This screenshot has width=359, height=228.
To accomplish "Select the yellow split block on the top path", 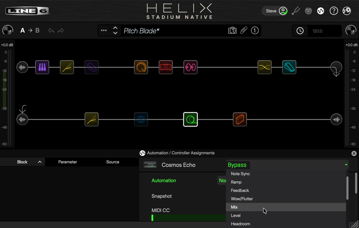I will (x=67, y=67).
